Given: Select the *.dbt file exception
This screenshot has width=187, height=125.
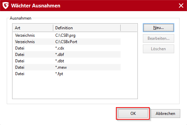Looking at the screenshot, I should tap(67, 61).
